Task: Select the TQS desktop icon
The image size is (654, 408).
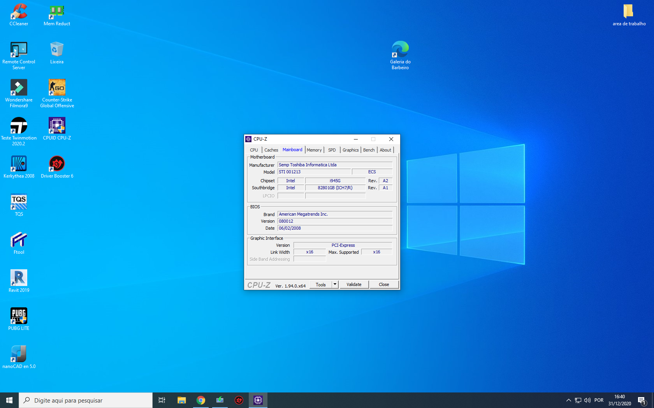Action: tap(19, 205)
